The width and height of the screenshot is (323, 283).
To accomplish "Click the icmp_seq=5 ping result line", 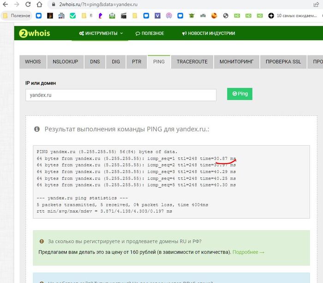I will (x=136, y=185).
